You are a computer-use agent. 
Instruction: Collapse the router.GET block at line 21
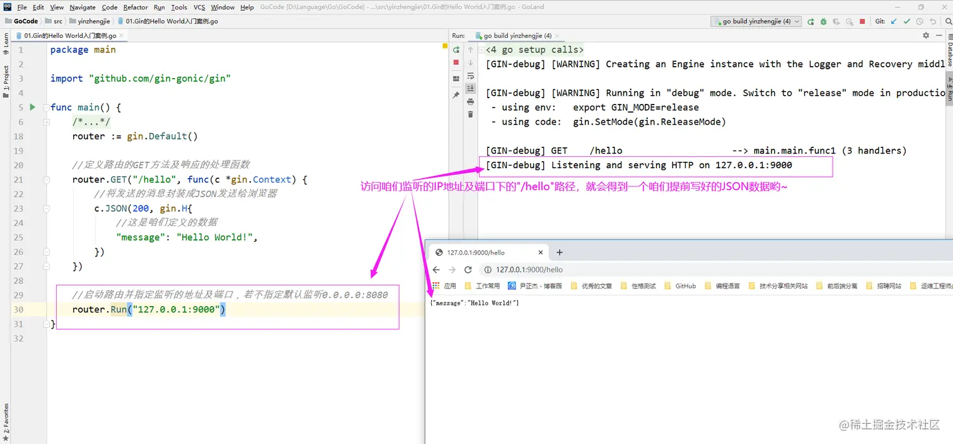pyautogui.click(x=47, y=179)
